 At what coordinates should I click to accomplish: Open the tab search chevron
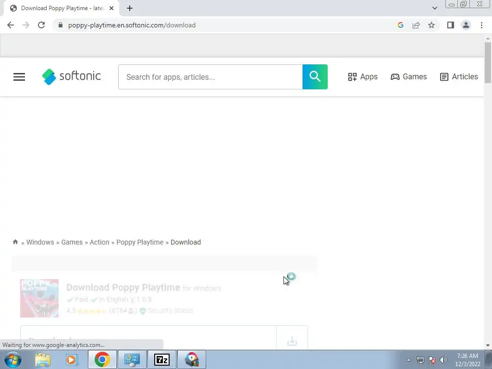(x=434, y=8)
